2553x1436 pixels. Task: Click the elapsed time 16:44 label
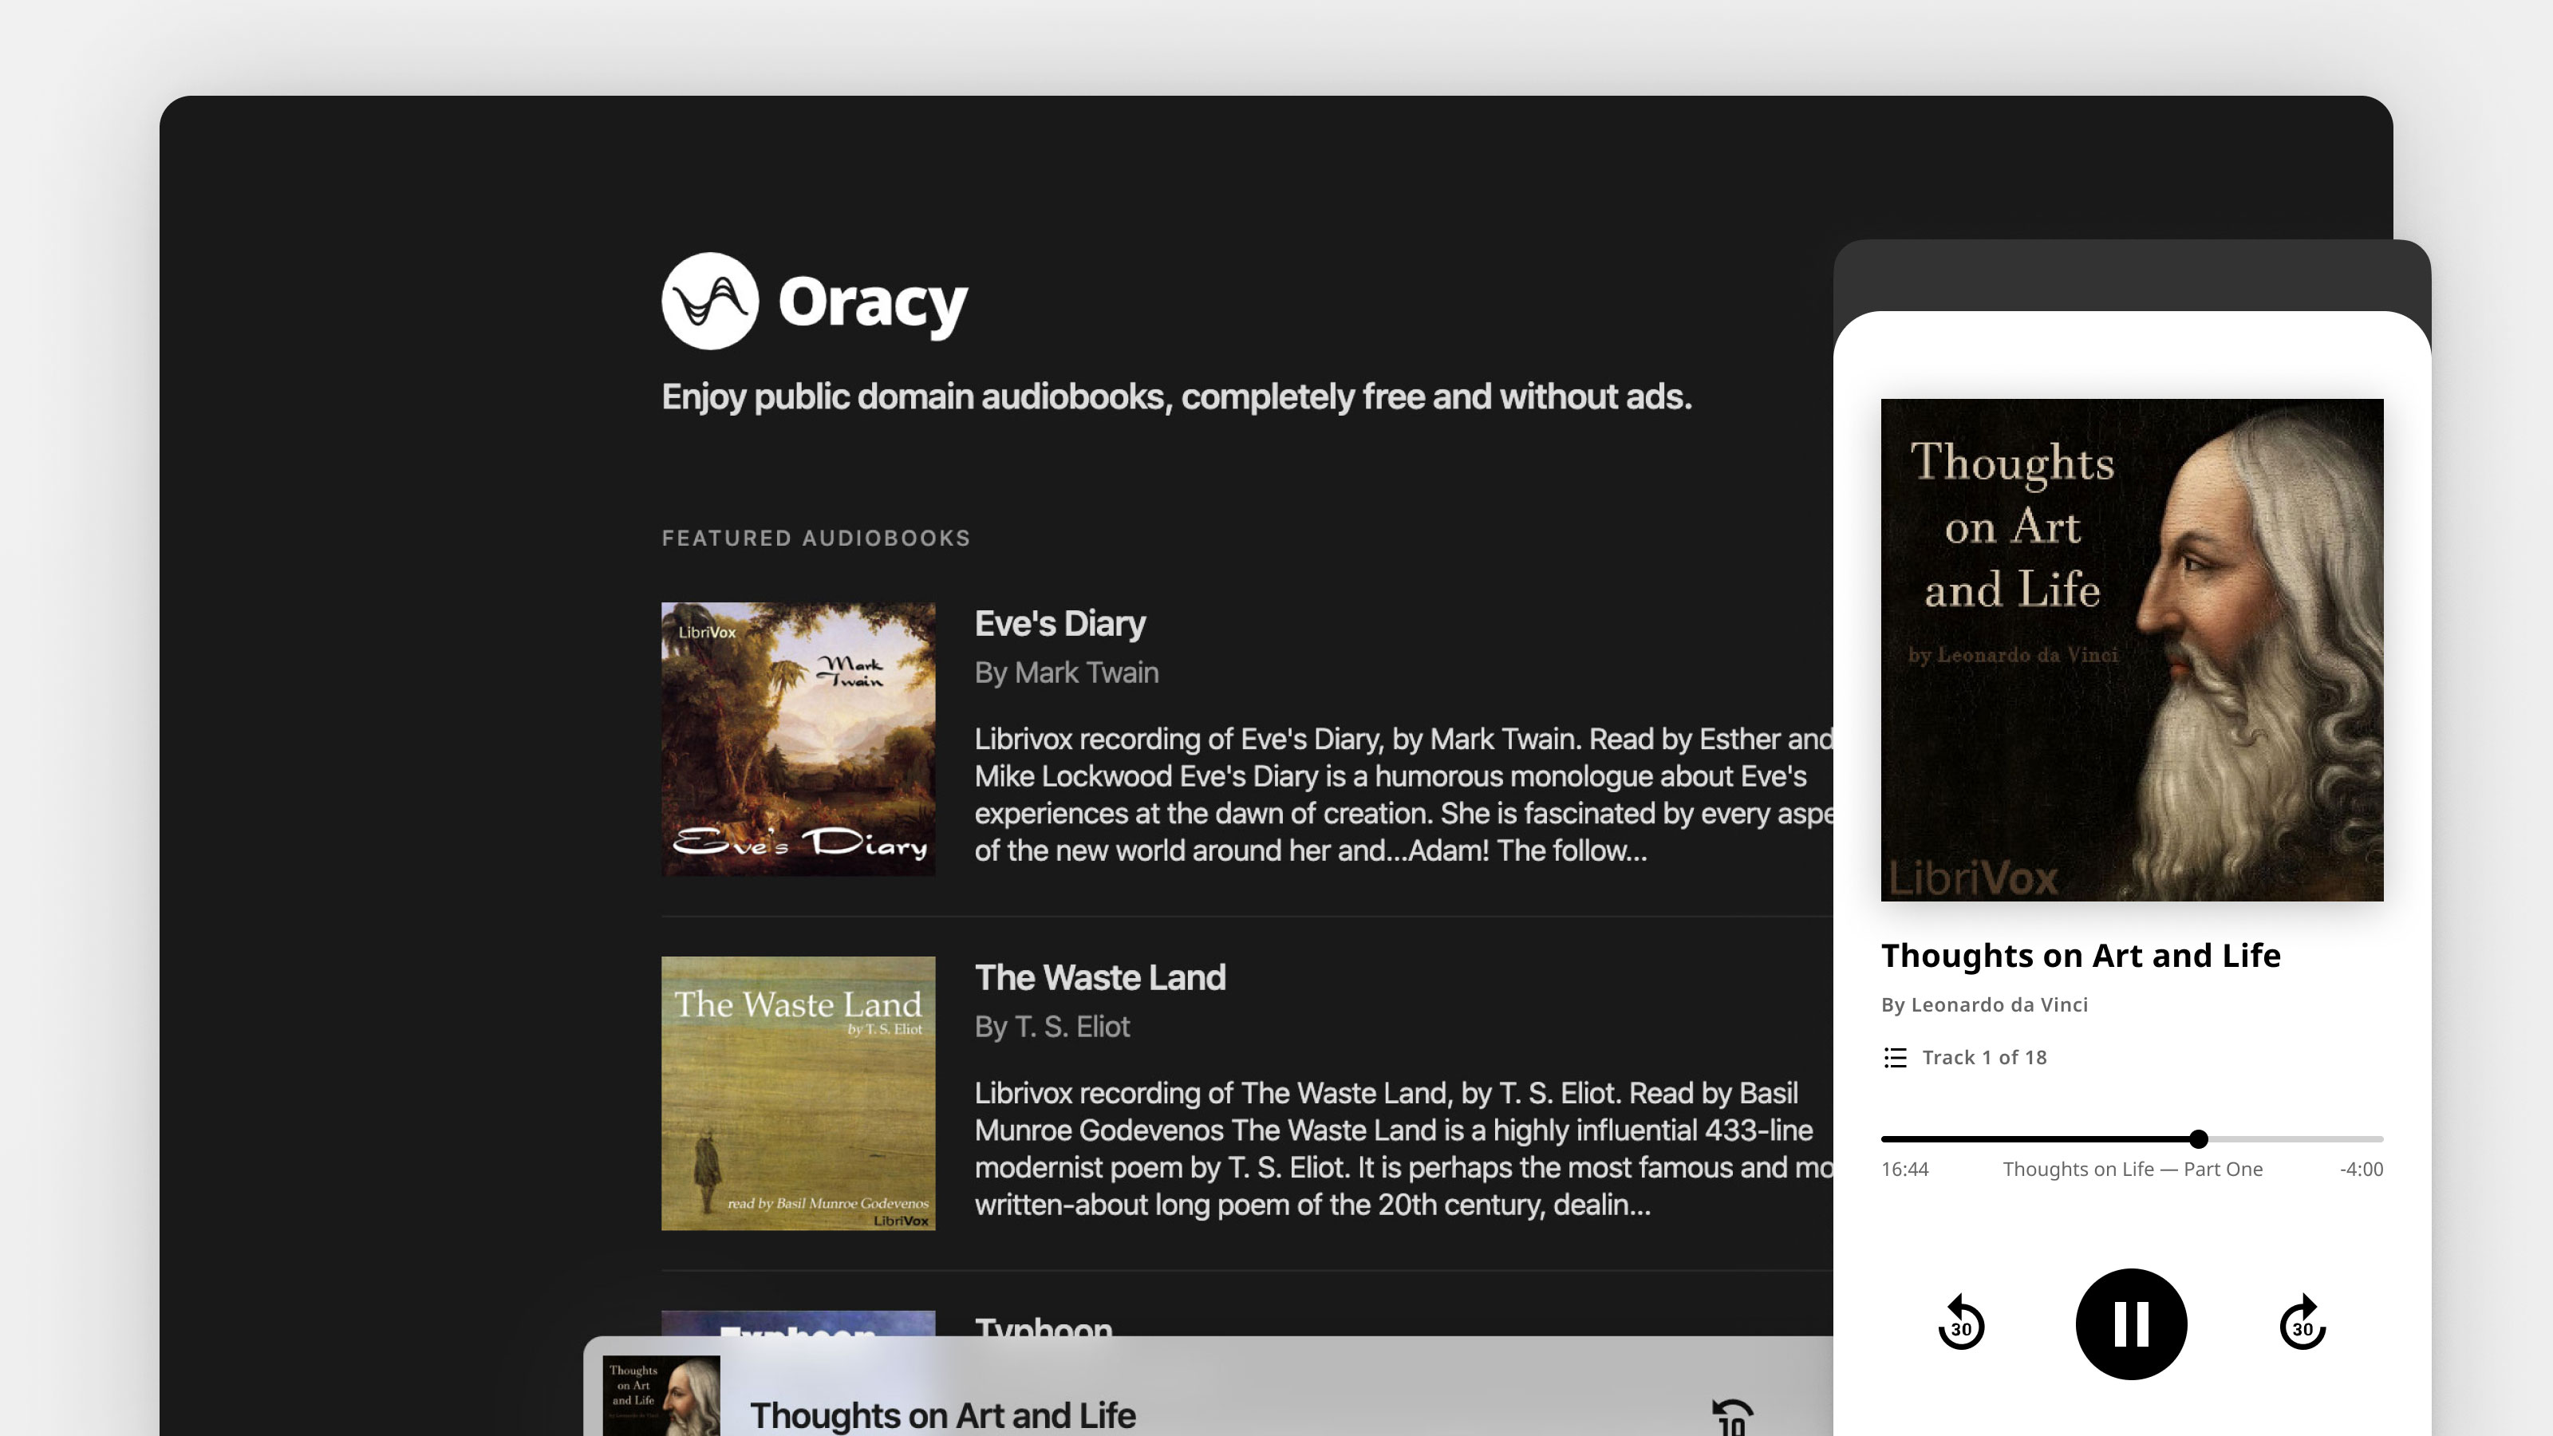click(1904, 1170)
